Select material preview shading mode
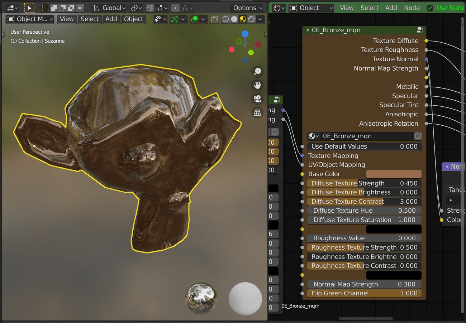 (243, 19)
